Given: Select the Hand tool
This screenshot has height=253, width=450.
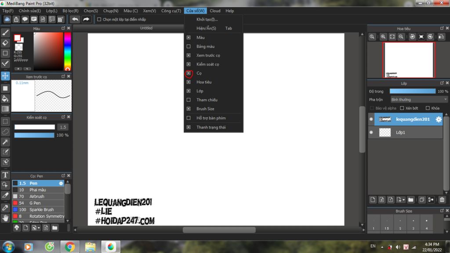Looking at the screenshot, I should [5, 218].
